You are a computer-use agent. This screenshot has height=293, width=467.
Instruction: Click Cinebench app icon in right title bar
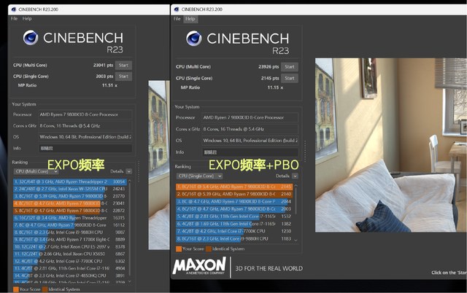(x=177, y=9)
